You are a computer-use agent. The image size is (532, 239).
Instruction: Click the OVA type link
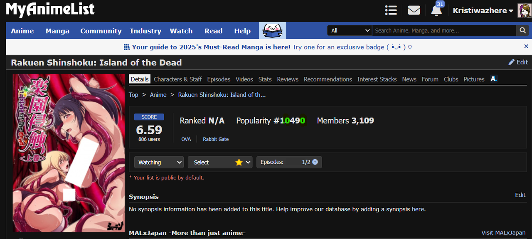(186, 139)
